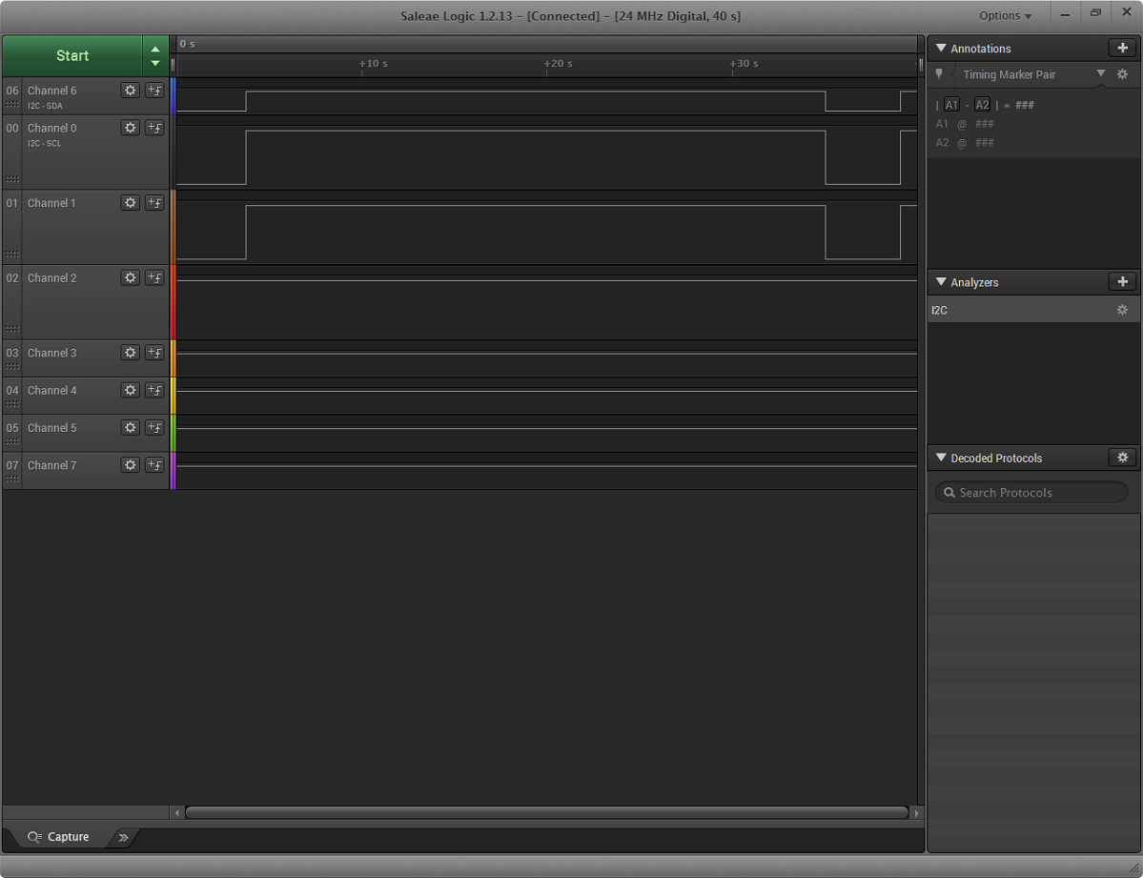
Task: Open Channel 0 trigger settings icon
Action: (x=154, y=128)
